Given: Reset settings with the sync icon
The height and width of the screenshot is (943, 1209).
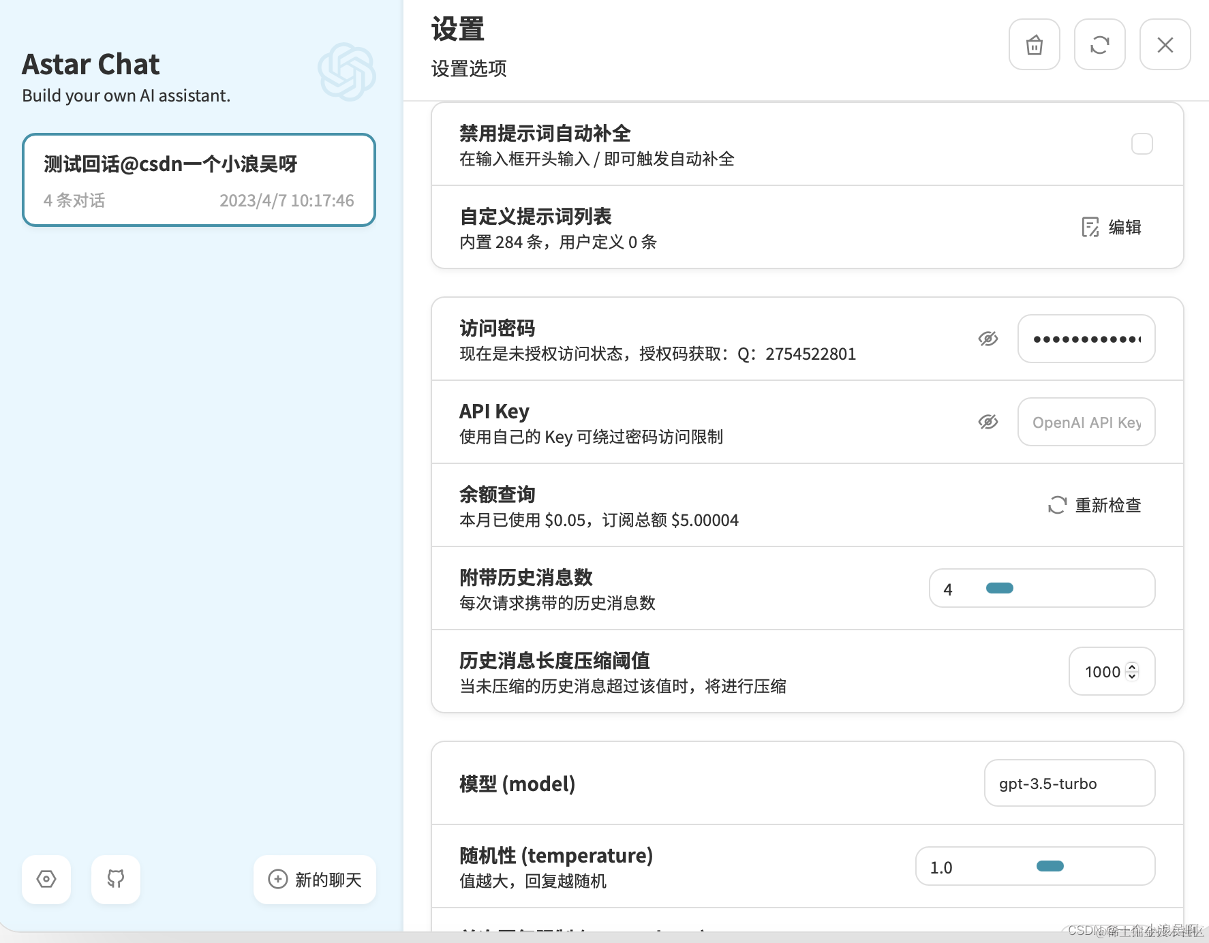Looking at the screenshot, I should click(1099, 45).
